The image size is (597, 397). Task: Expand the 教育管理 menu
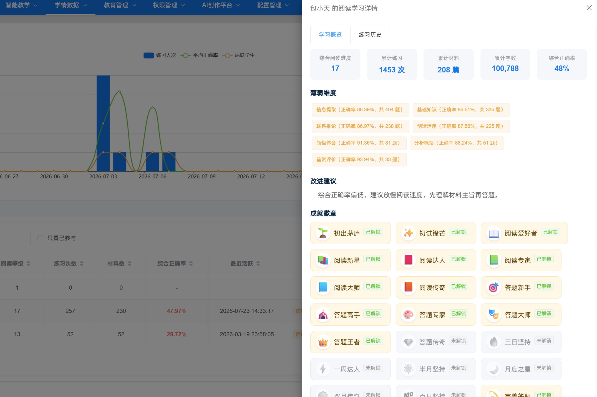tap(120, 5)
